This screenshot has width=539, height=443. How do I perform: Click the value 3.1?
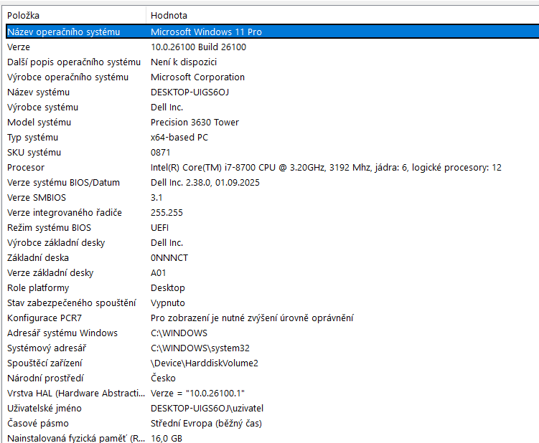156,198
